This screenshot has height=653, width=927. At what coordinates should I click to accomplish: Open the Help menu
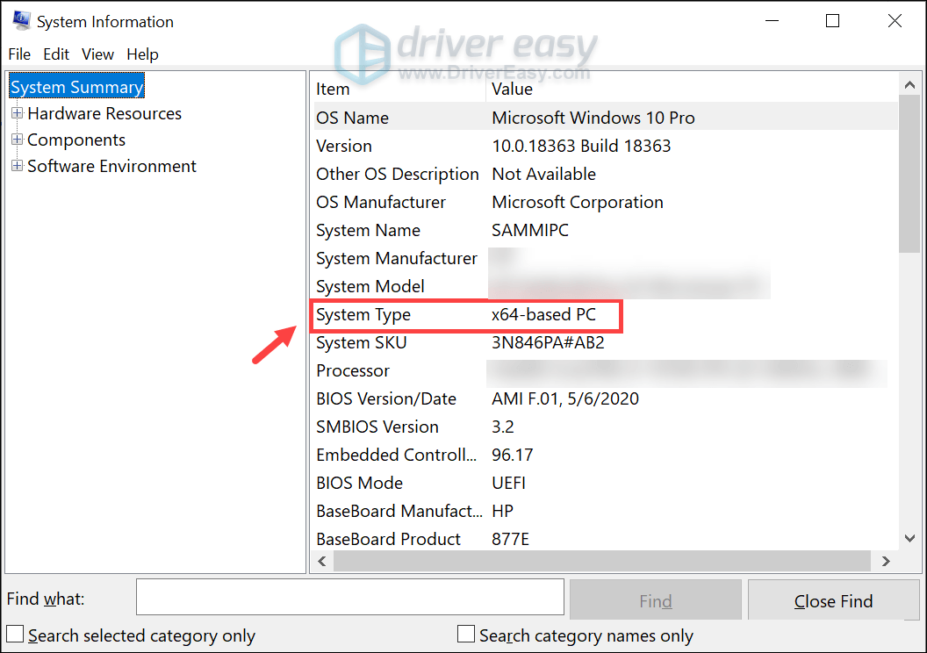click(142, 54)
